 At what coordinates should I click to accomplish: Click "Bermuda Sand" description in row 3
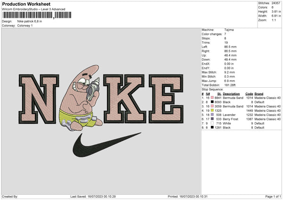pos(233,106)
